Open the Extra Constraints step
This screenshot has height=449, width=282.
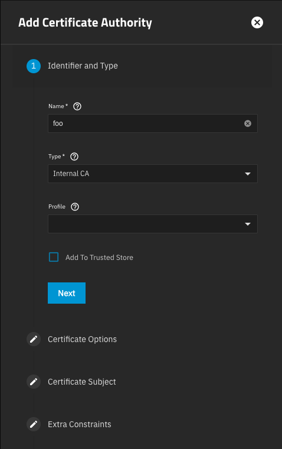[80, 424]
